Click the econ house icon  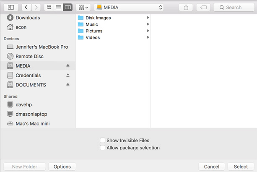coord(10,27)
